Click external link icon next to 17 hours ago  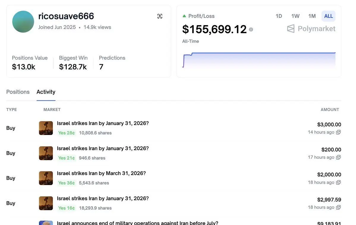[338, 157]
